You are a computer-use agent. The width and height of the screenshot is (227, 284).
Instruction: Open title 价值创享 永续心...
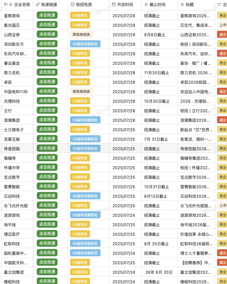pos(196,234)
